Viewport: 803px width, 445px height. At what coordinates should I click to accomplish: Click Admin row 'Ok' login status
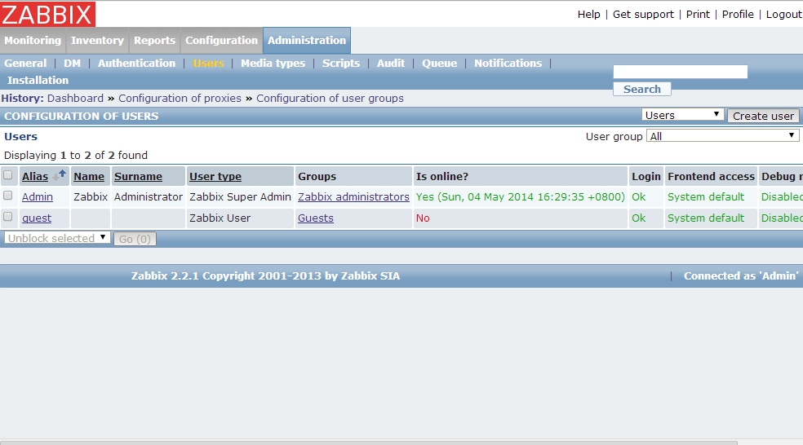(x=639, y=197)
